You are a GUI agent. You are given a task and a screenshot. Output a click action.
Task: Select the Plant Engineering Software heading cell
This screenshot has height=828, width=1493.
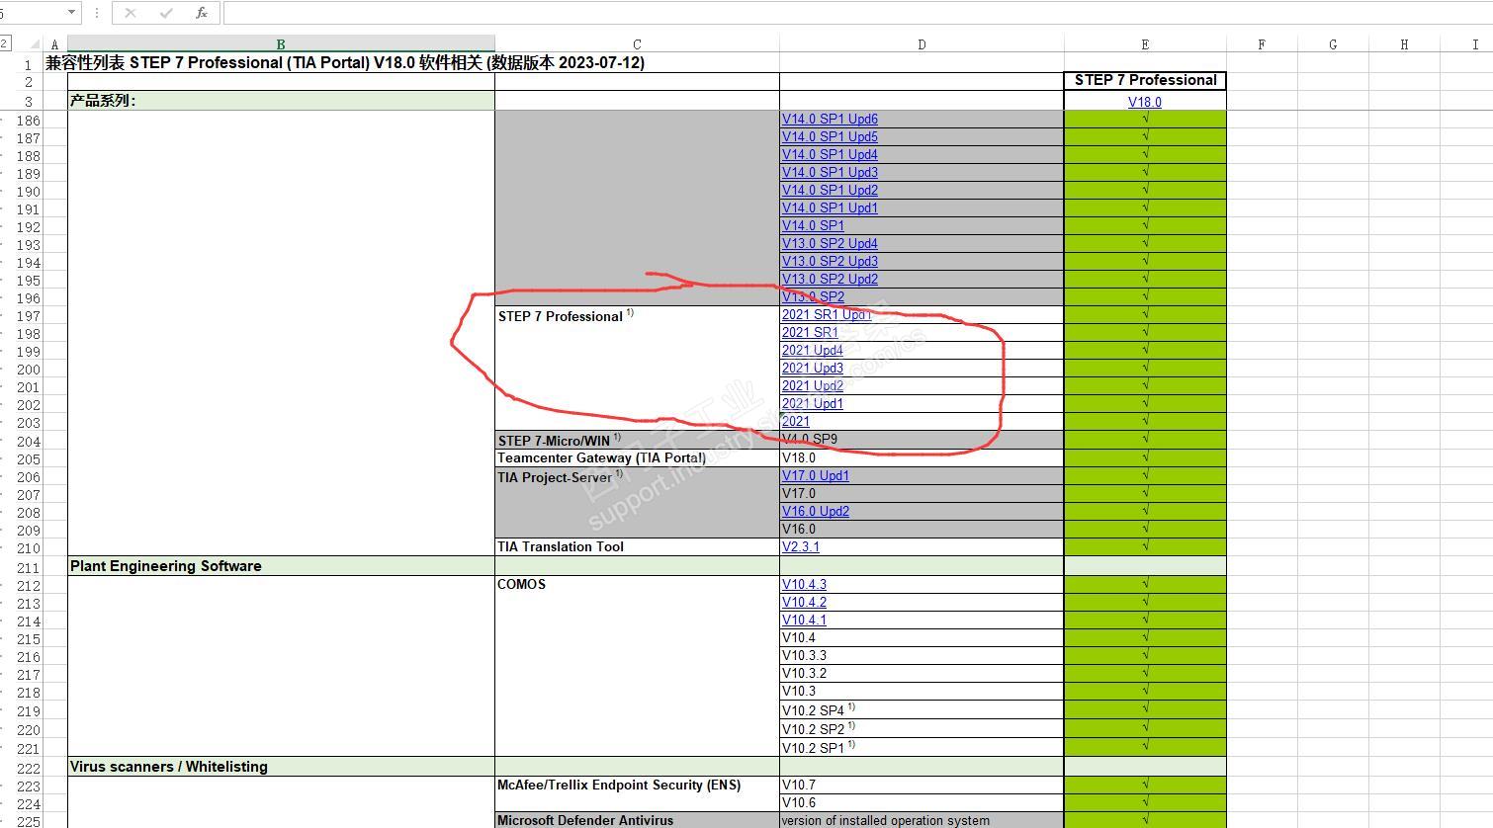click(x=281, y=566)
